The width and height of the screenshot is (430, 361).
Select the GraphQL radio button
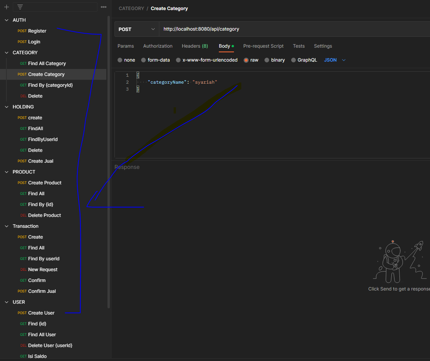293,60
